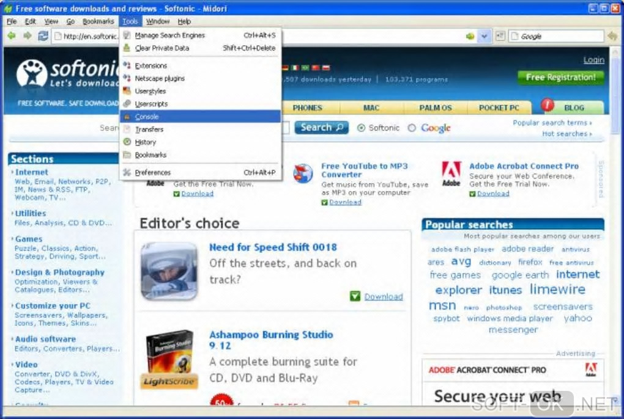
Task: Click the History clock icon in menu
Action: [127, 142]
